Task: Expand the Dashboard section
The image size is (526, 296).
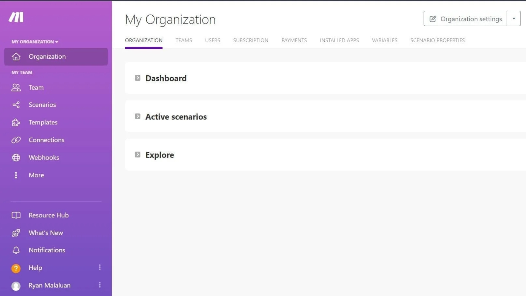Action: point(138,78)
